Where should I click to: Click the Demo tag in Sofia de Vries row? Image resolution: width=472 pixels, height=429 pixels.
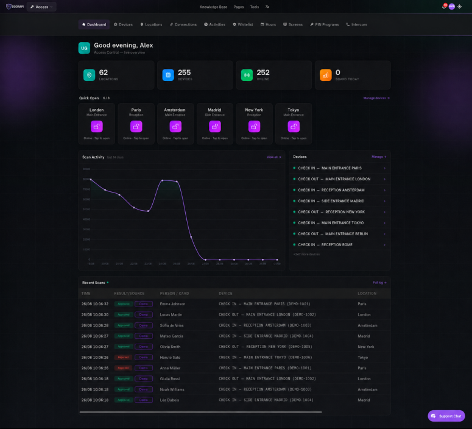pos(144,325)
